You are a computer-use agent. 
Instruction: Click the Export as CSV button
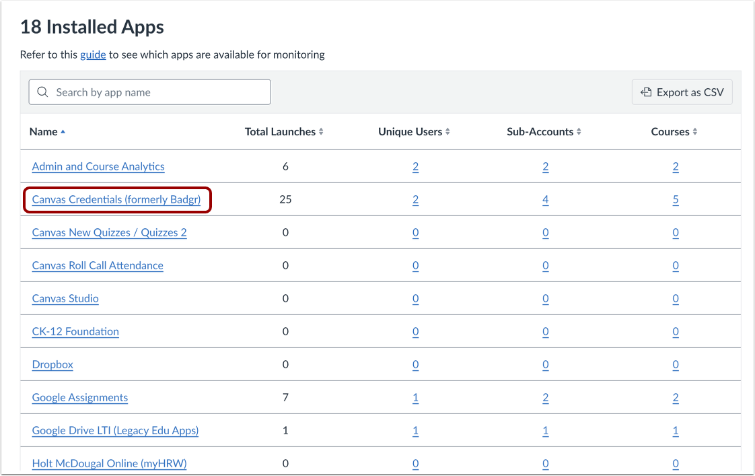coord(682,92)
